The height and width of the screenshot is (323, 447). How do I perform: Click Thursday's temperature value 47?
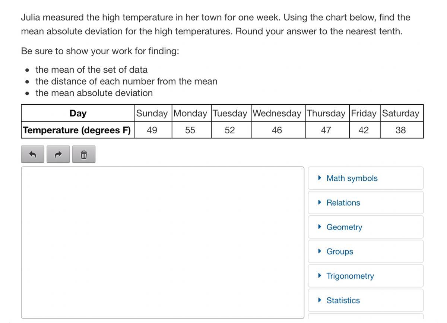point(326,130)
